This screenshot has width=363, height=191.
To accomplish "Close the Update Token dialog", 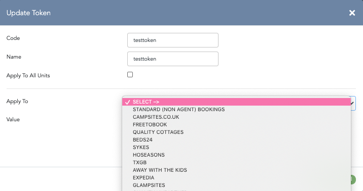I will 352,13.
